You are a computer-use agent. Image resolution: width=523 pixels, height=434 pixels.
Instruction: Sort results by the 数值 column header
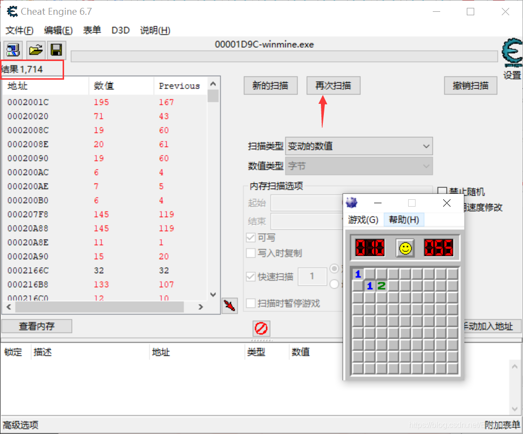pyautogui.click(x=121, y=86)
